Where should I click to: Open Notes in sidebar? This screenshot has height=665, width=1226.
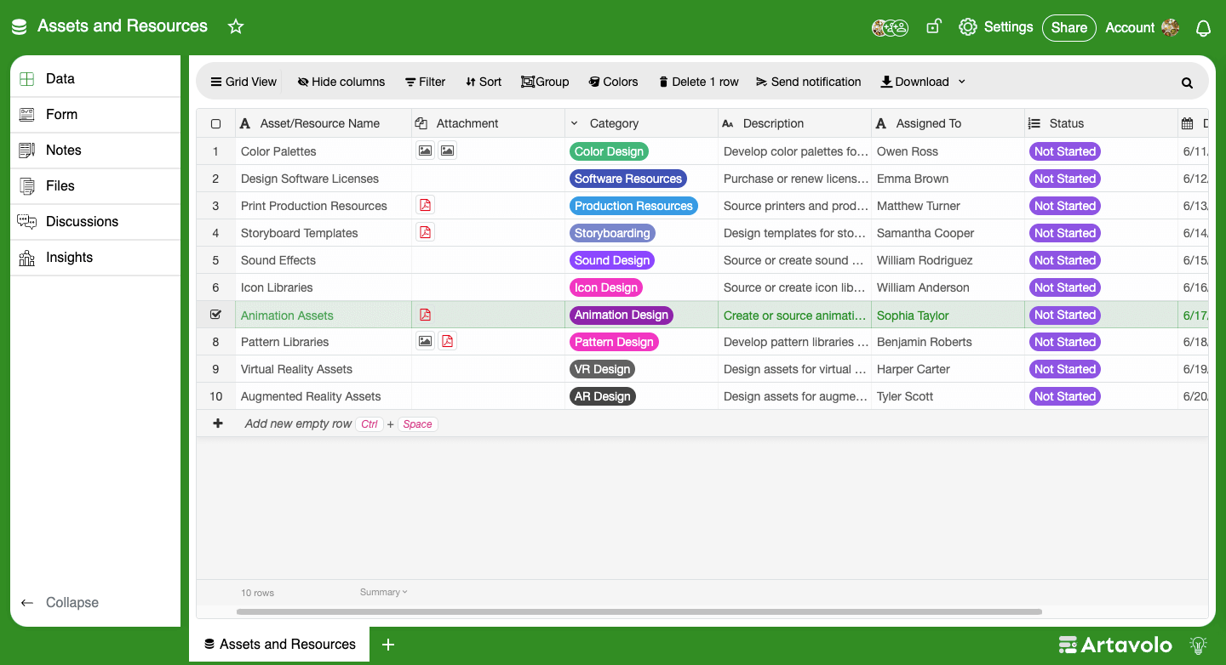pos(95,150)
